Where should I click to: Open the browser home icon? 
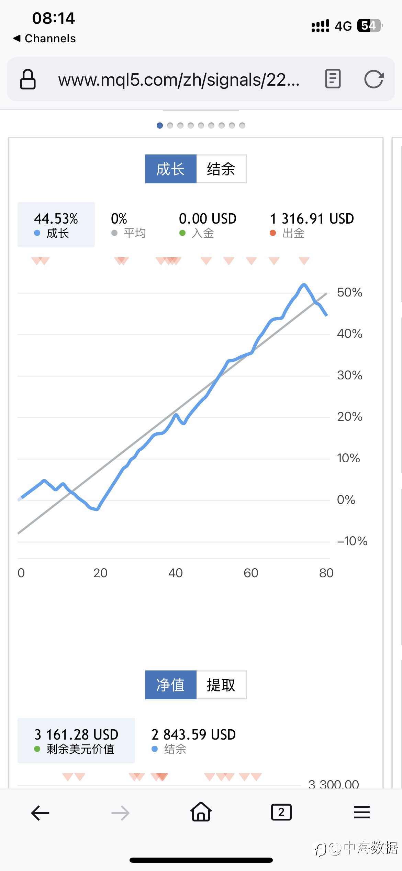[201, 812]
